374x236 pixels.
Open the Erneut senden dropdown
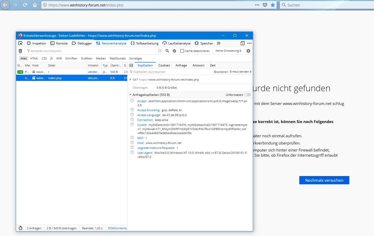coord(240,72)
